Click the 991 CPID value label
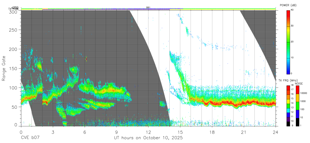 pyautogui.click(x=148, y=8)
